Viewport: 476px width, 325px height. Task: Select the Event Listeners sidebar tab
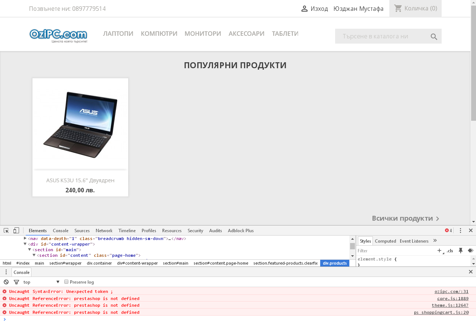pyautogui.click(x=414, y=241)
